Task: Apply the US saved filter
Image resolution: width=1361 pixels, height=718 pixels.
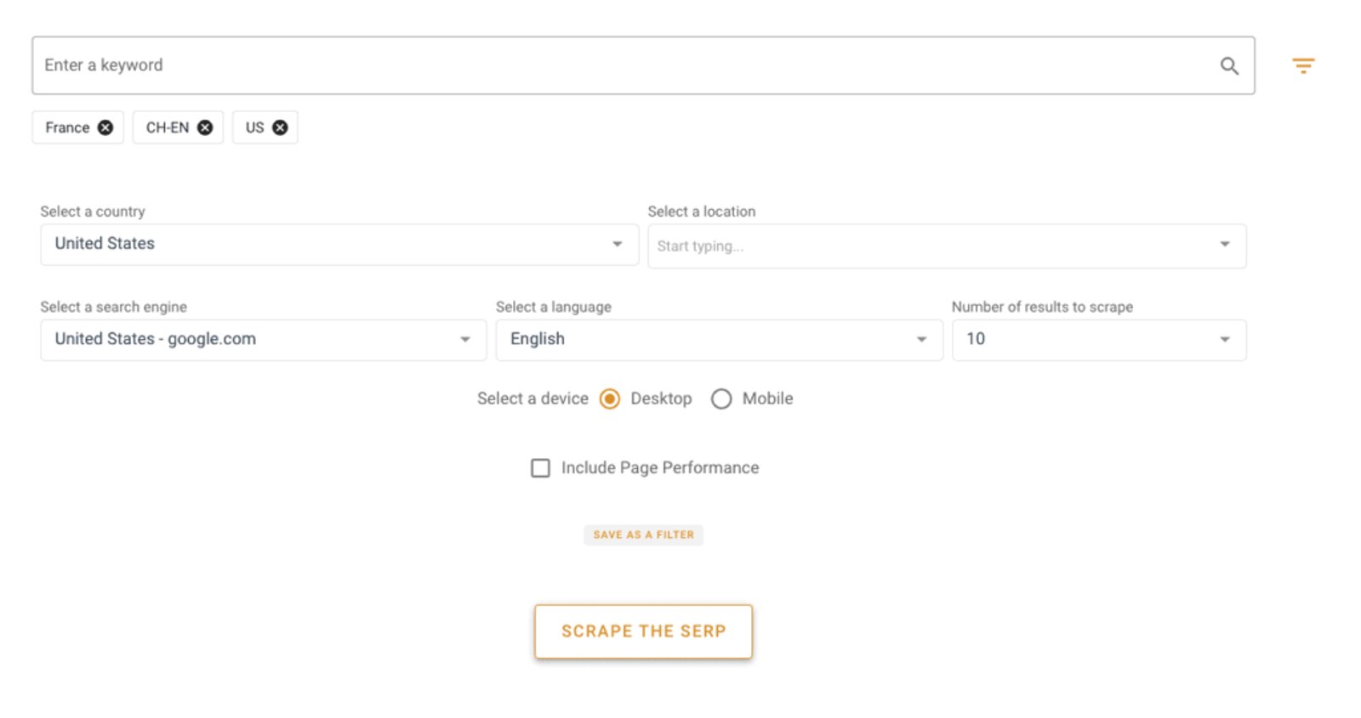Action: click(254, 127)
